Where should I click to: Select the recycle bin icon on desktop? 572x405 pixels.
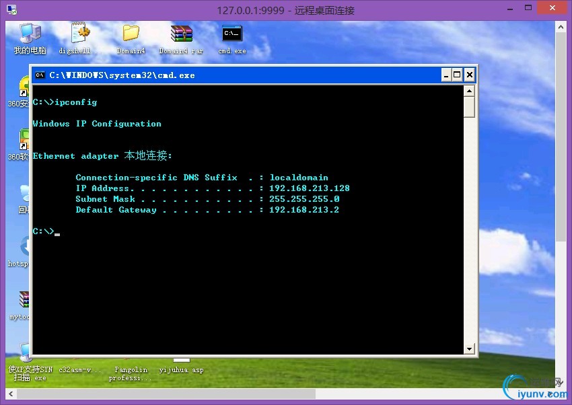tap(25, 193)
